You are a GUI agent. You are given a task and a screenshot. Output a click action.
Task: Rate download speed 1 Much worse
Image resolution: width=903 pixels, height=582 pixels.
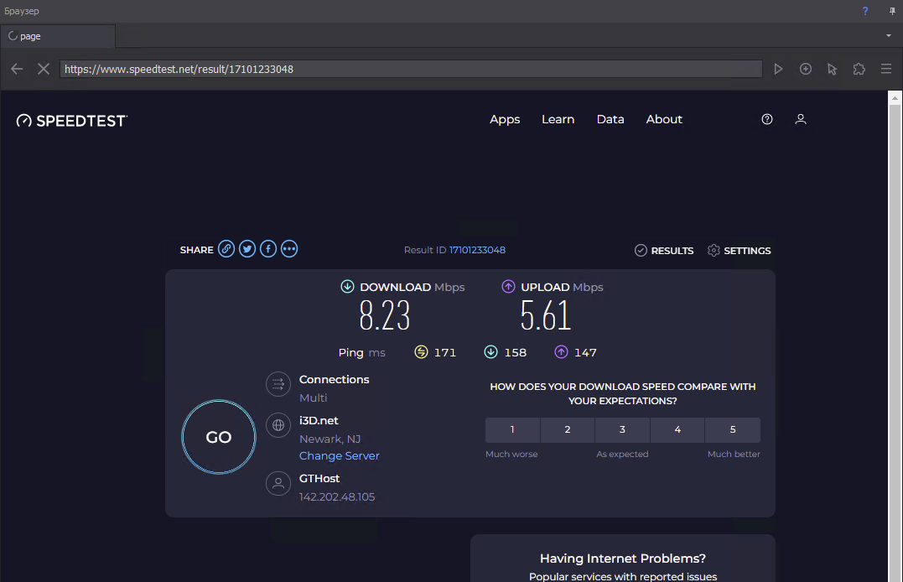[512, 429]
